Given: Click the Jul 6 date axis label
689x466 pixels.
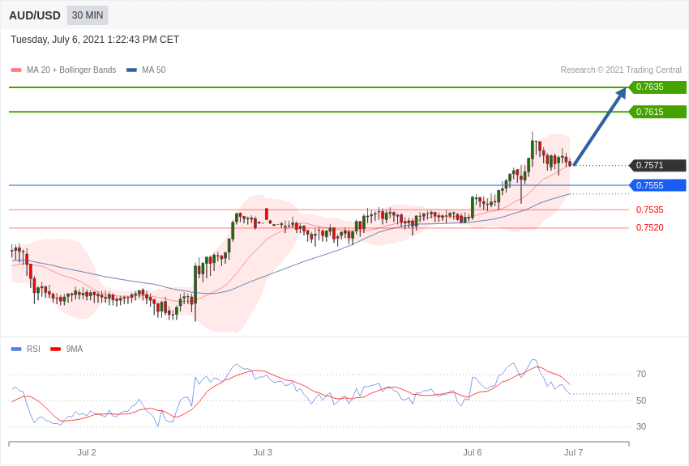Looking at the screenshot, I should (x=473, y=452).
